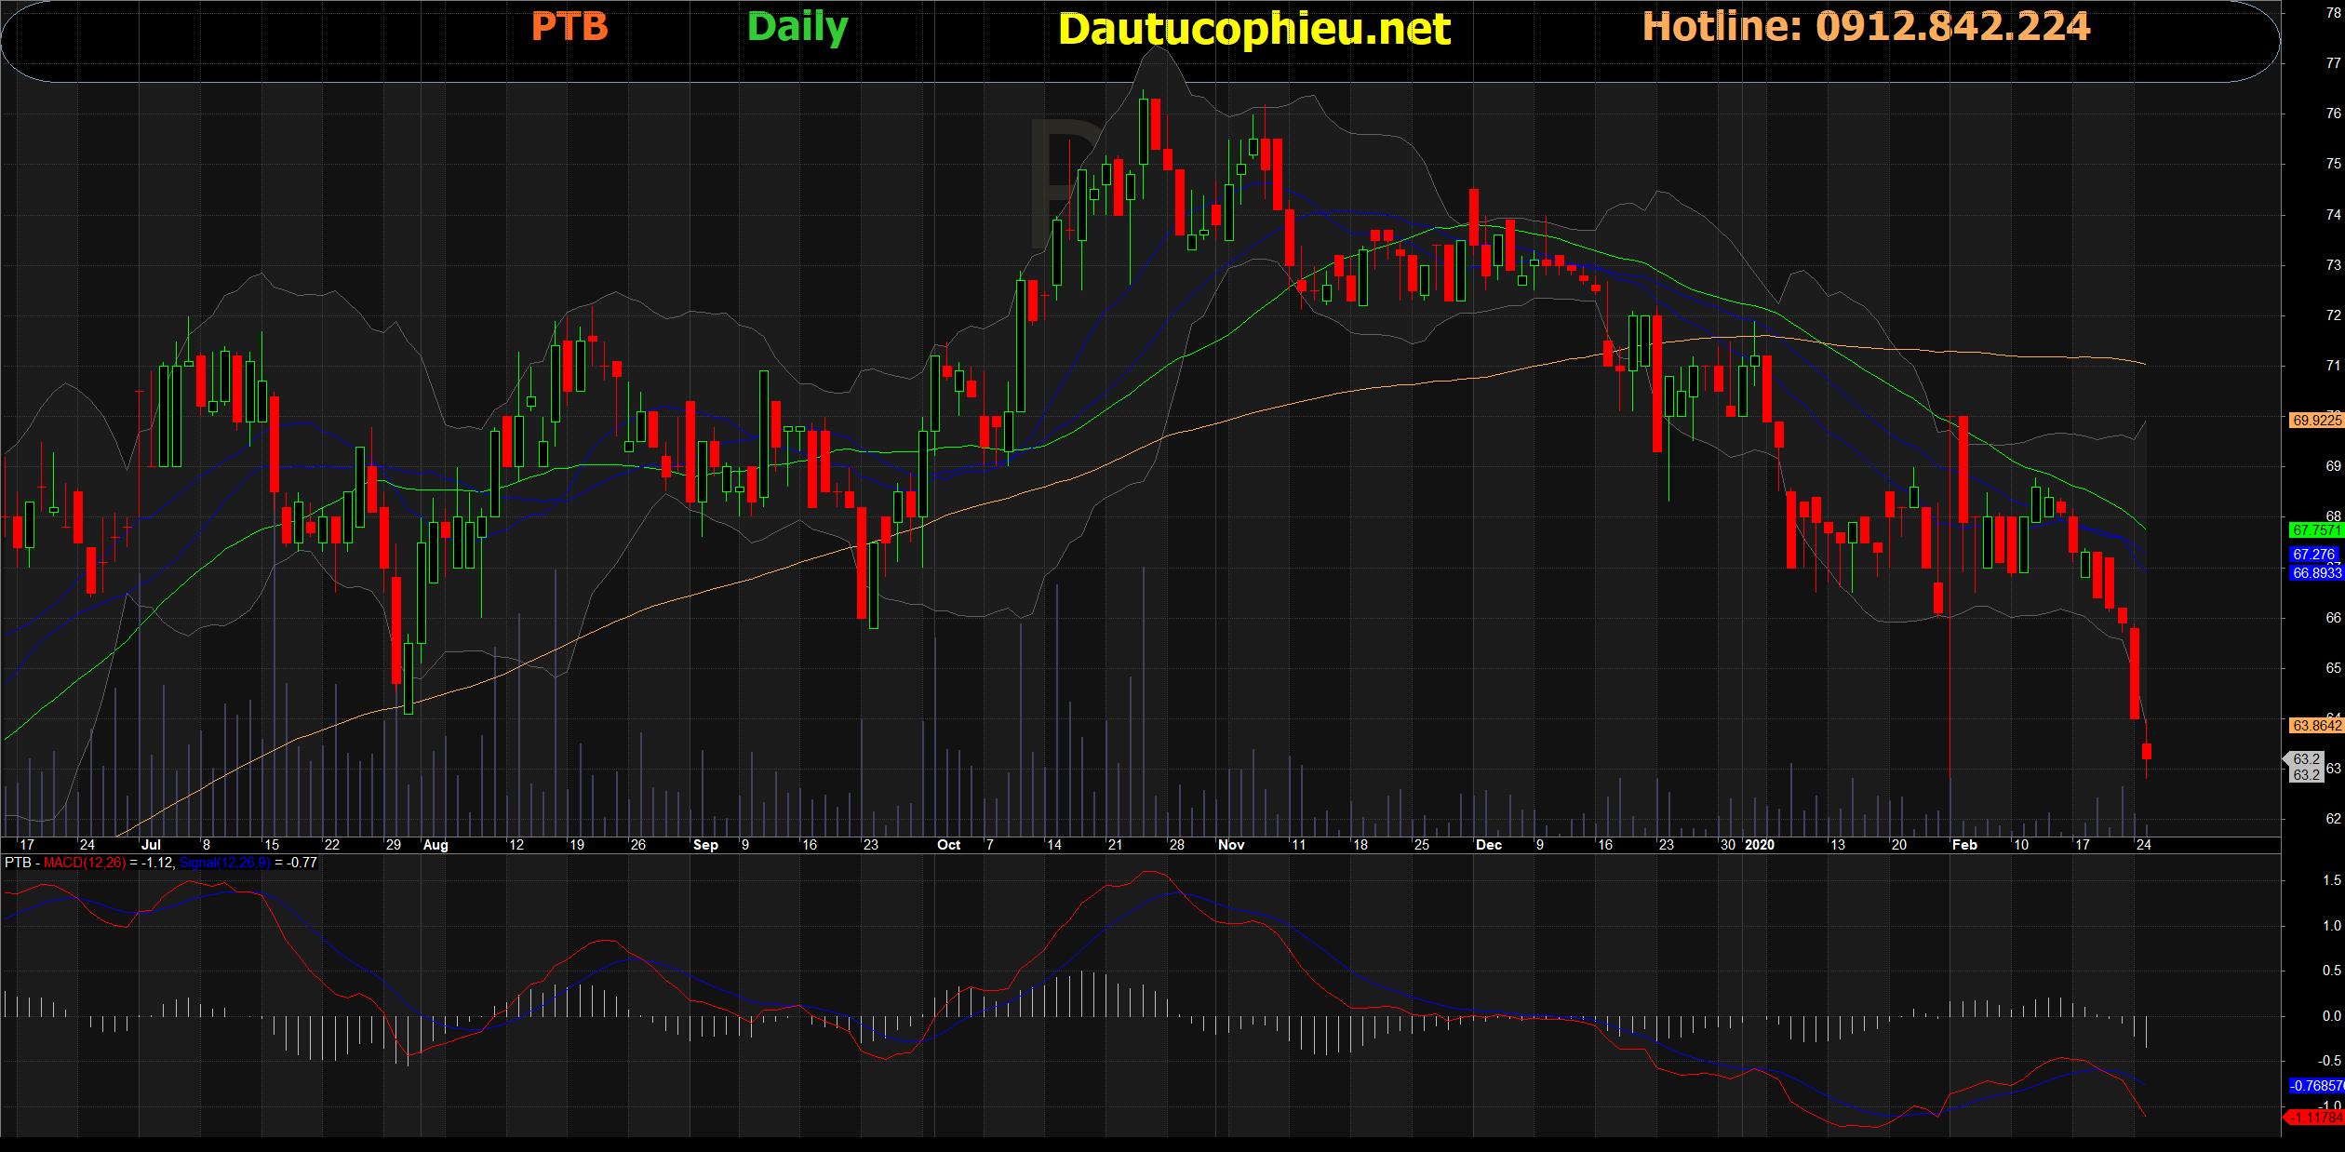This screenshot has height=1152, width=2345.
Task: Click the Feb marker on date axis
Action: [x=1963, y=845]
